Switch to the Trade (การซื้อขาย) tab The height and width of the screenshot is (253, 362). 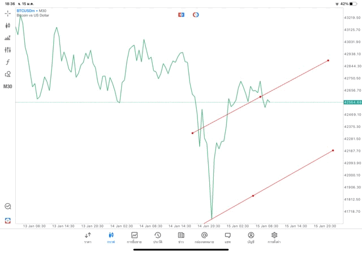pyautogui.click(x=134, y=238)
